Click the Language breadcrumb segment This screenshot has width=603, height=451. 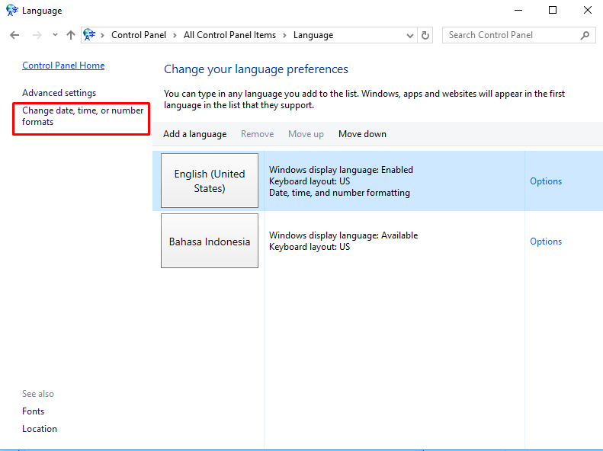(313, 35)
